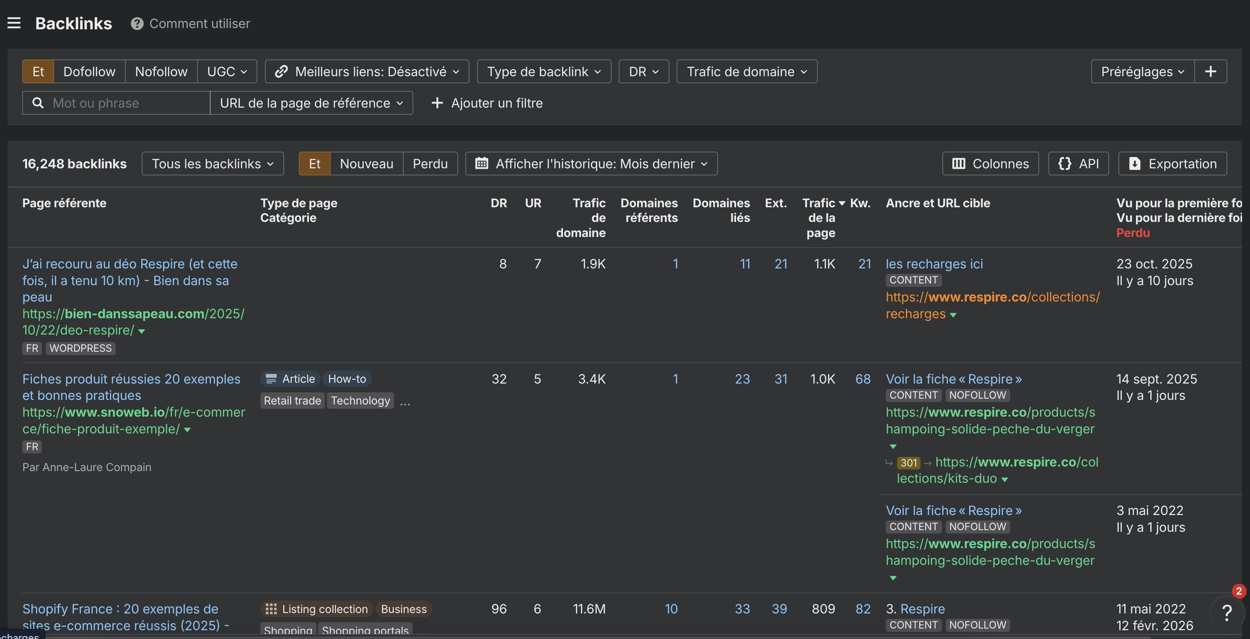Click the Exportation download button
This screenshot has height=639, width=1250.
(x=1172, y=164)
